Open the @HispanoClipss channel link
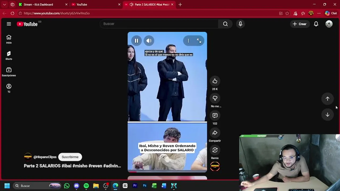 click(45, 157)
